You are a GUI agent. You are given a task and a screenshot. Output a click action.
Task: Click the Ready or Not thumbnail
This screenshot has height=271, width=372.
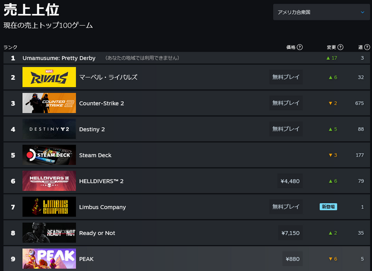[x=49, y=233]
